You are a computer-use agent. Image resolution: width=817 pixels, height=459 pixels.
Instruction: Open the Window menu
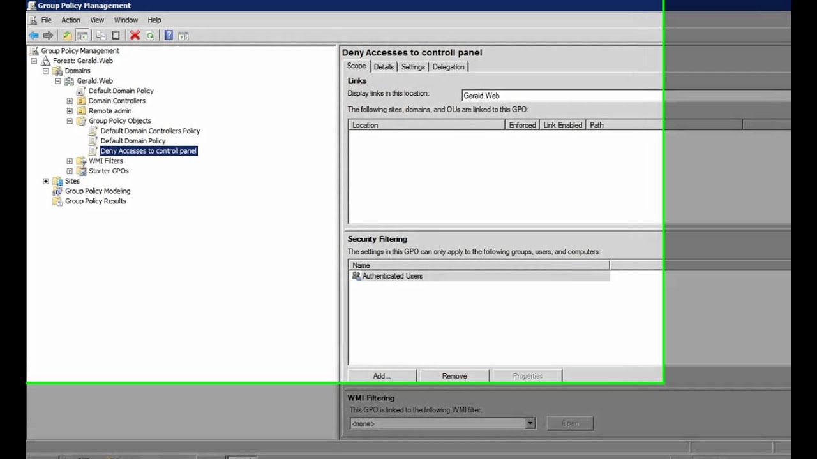[x=126, y=20]
